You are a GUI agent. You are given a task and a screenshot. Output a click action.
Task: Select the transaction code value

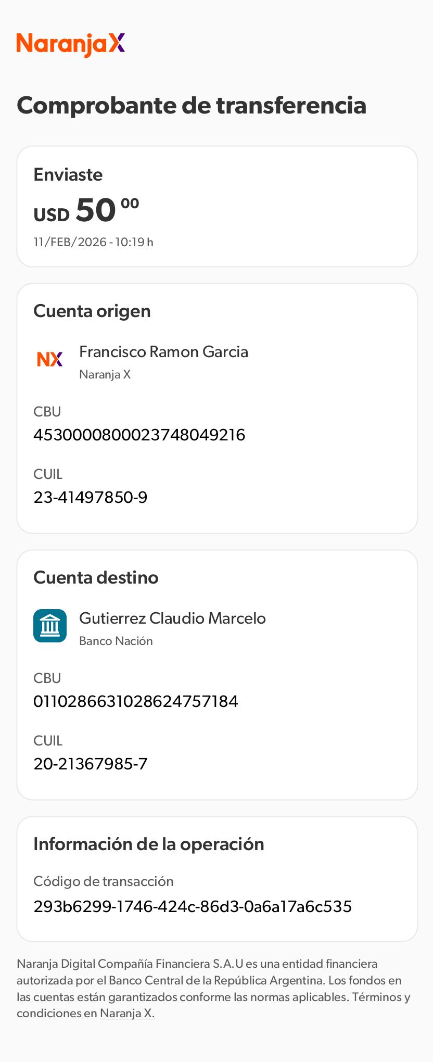click(193, 906)
